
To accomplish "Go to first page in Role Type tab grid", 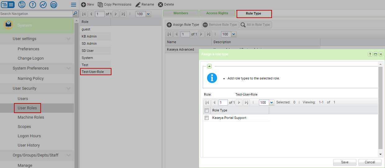I will tap(169, 34).
